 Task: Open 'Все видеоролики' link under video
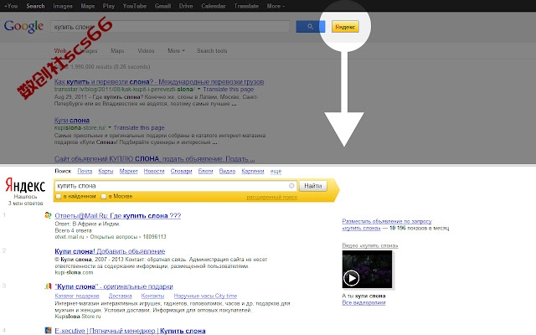[x=363, y=302]
